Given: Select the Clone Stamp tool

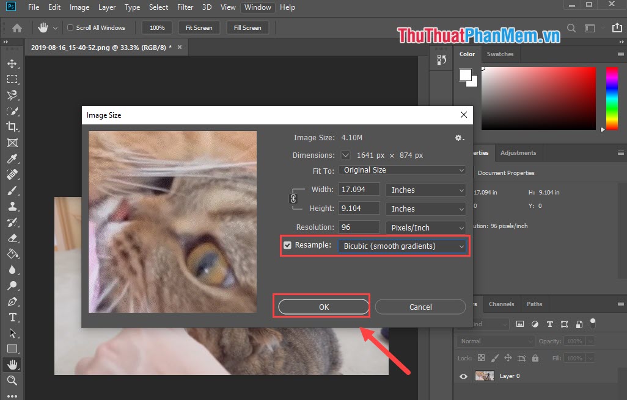Looking at the screenshot, I should (12, 206).
